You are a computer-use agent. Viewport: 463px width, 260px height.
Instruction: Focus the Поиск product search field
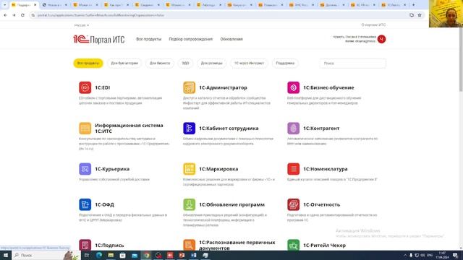tap(353, 64)
